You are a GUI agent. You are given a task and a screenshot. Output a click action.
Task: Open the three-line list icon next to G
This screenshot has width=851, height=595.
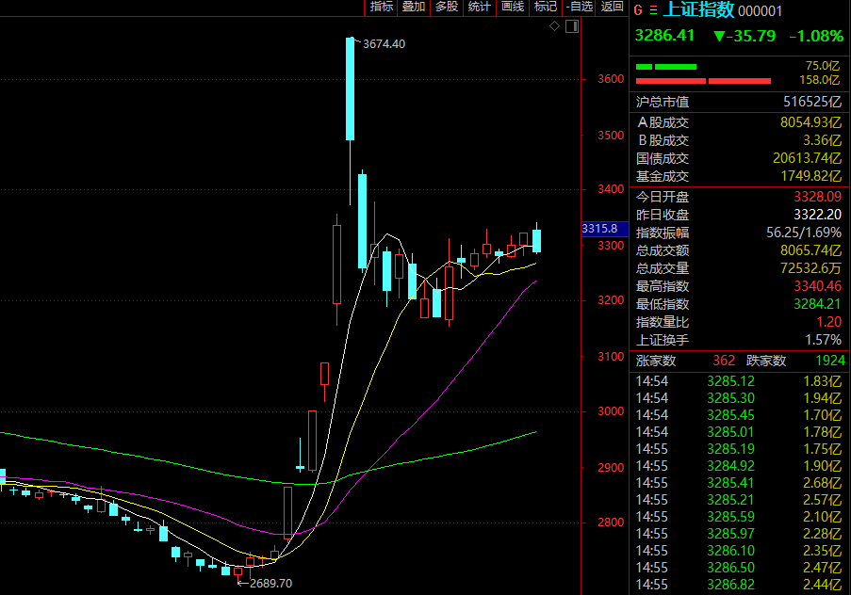click(x=653, y=10)
